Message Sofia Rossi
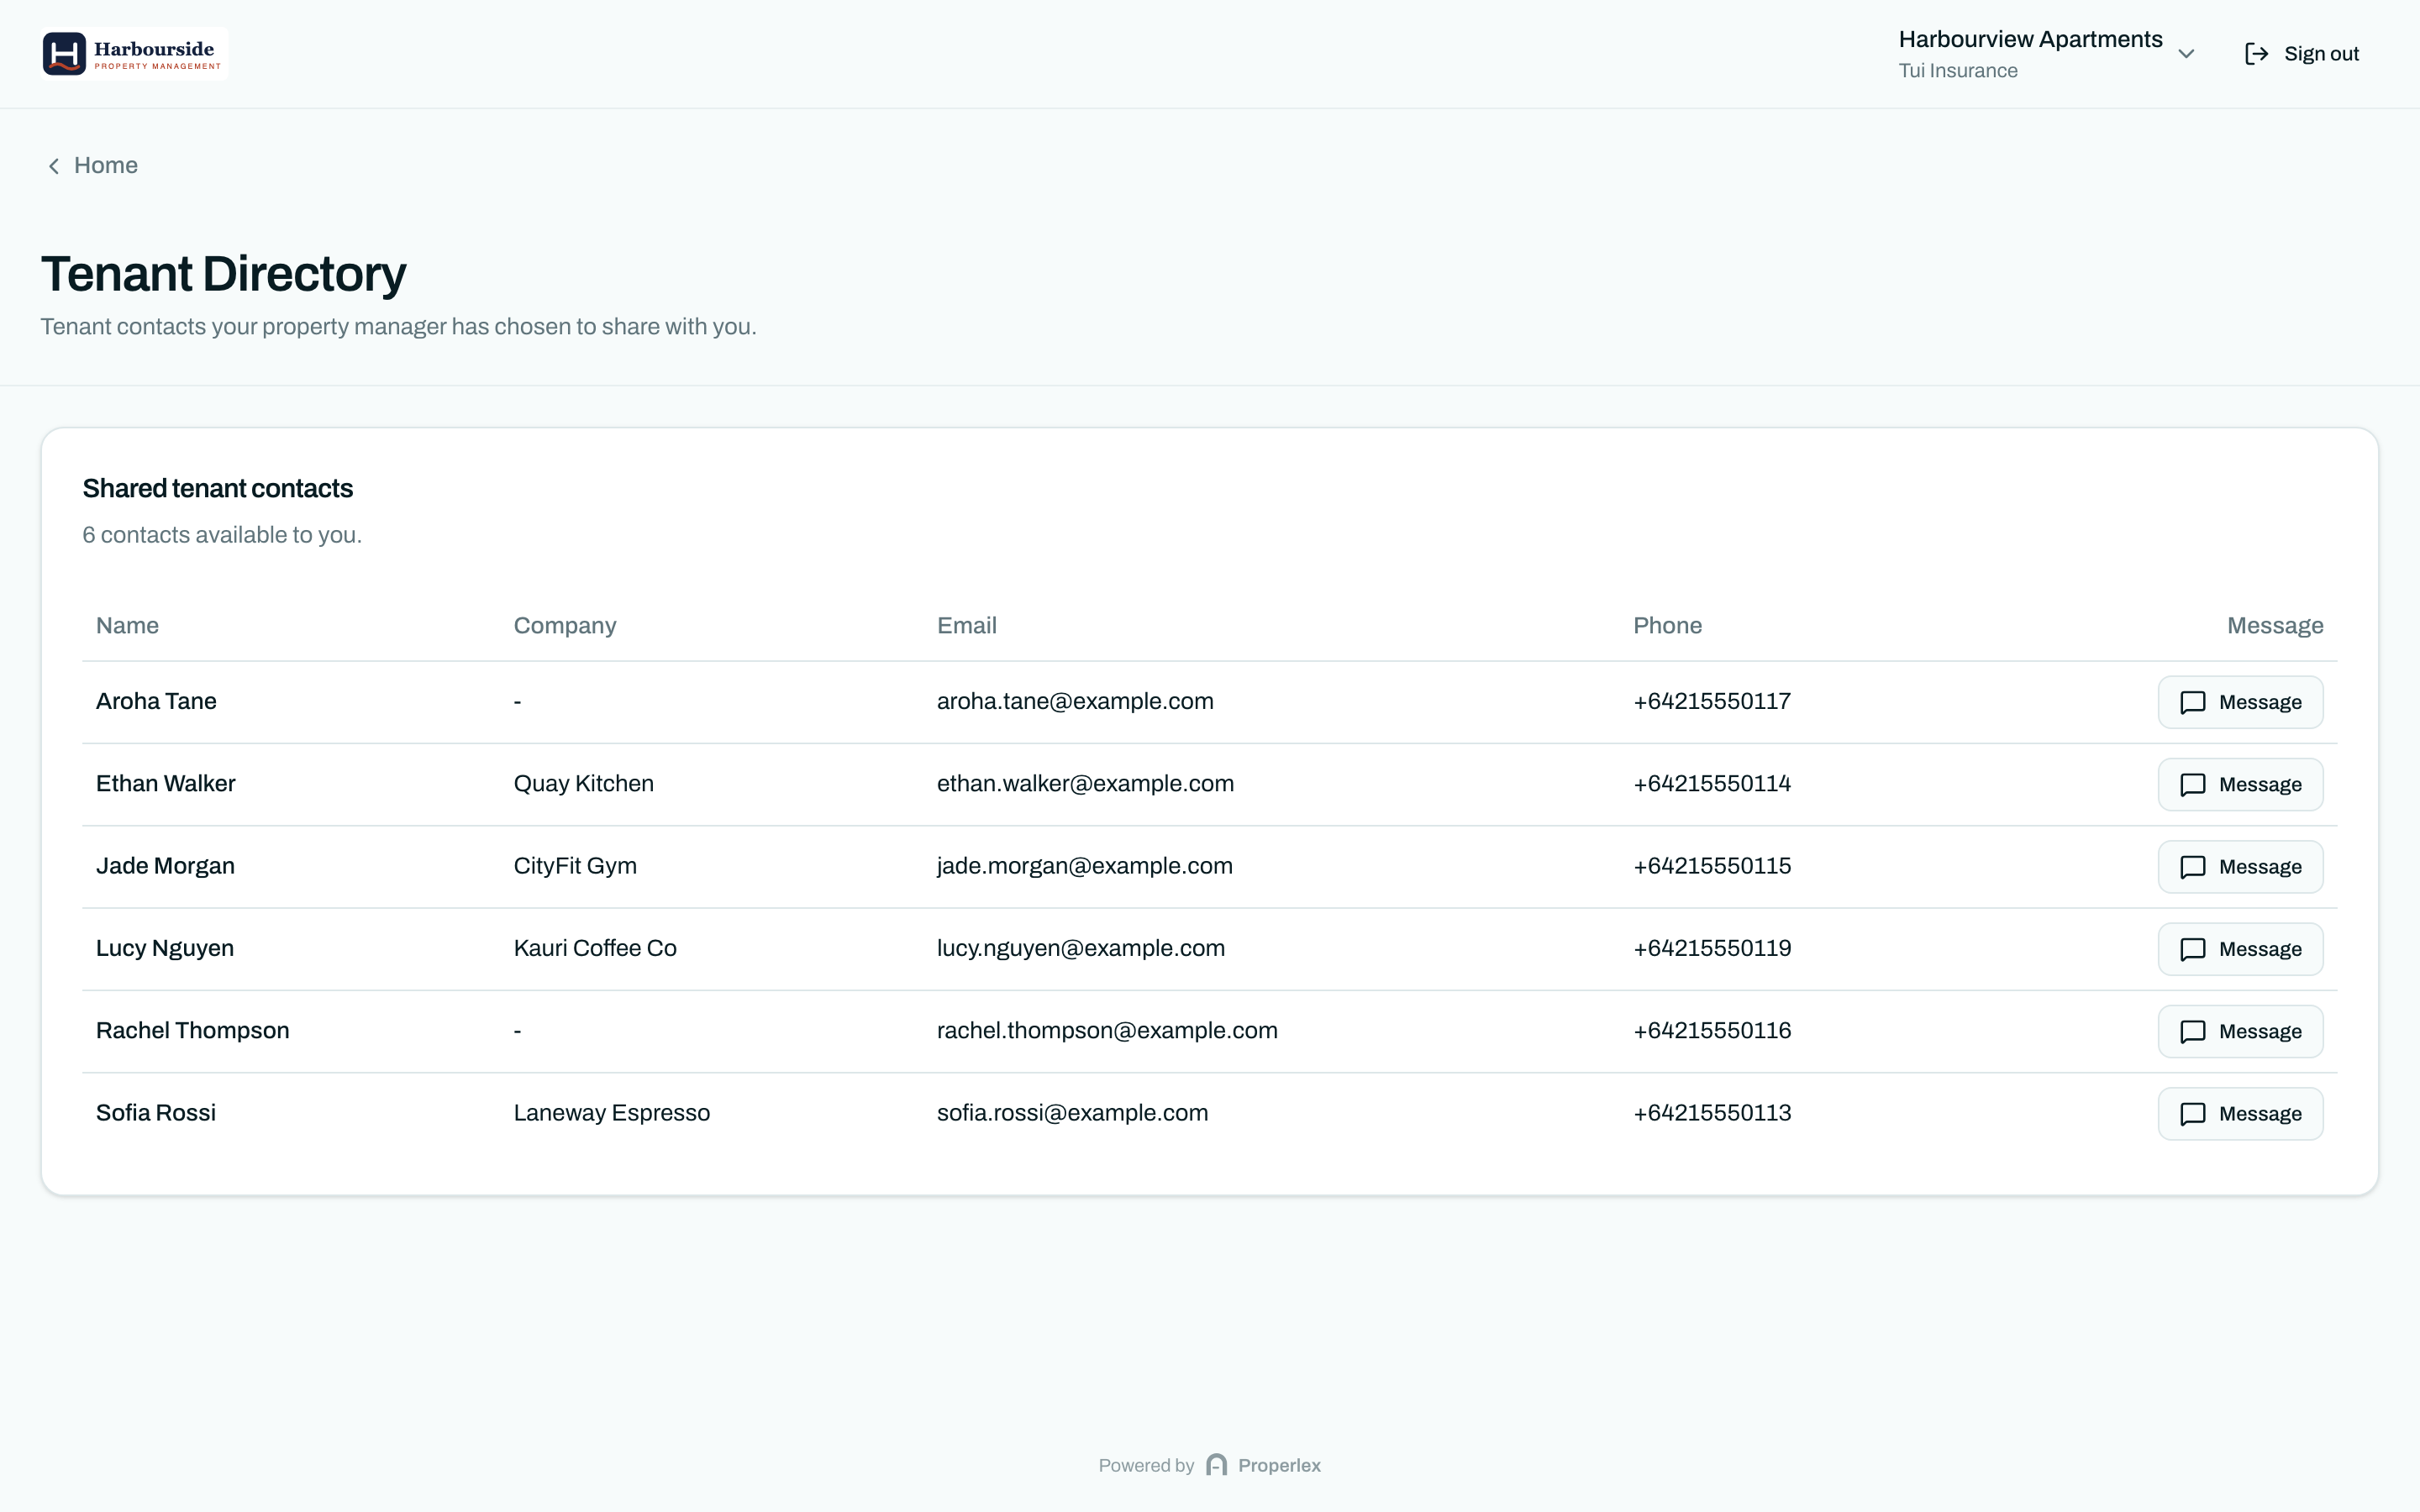 (x=2240, y=1113)
